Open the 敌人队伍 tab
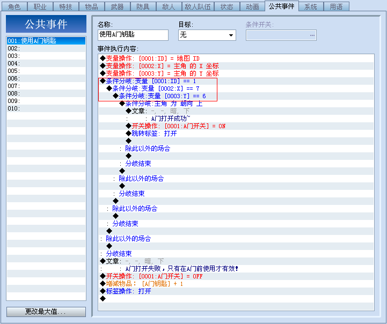The image size is (387, 324). [198, 6]
